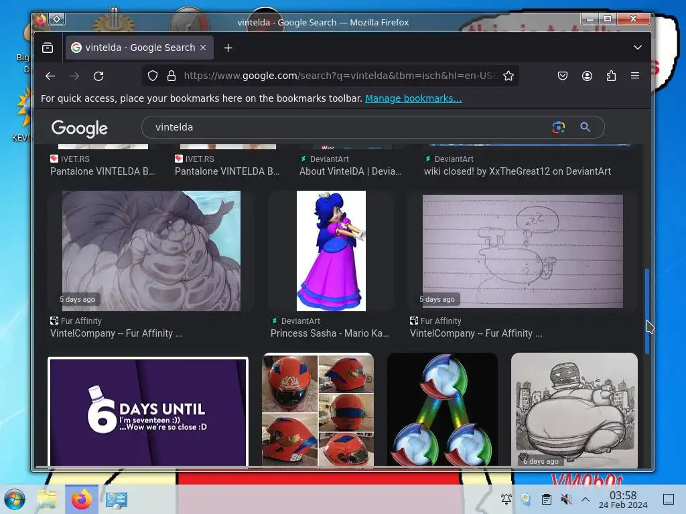Click the forward navigation arrow
This screenshot has height=514, width=686.
point(74,76)
